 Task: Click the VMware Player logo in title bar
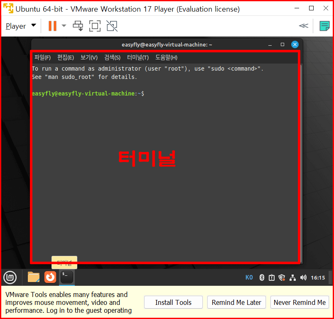coord(8,9)
